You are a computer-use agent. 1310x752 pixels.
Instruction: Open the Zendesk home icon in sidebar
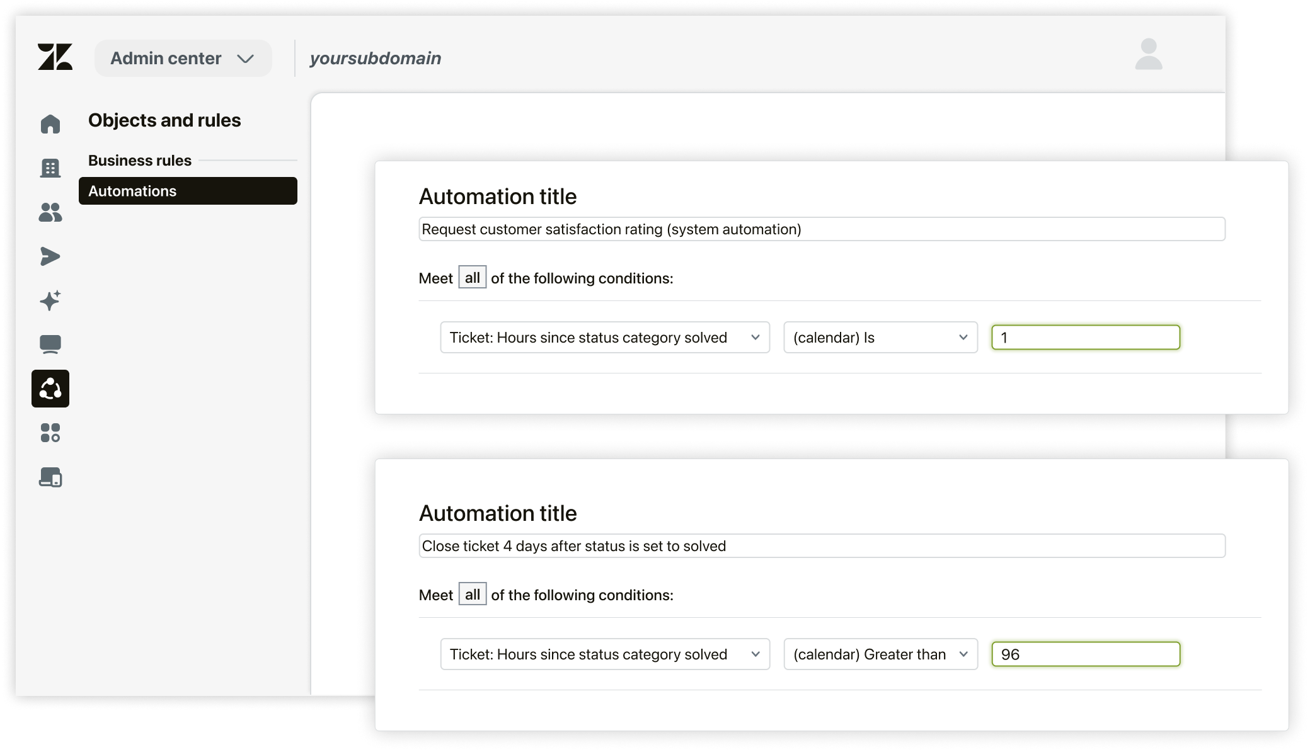(x=50, y=123)
